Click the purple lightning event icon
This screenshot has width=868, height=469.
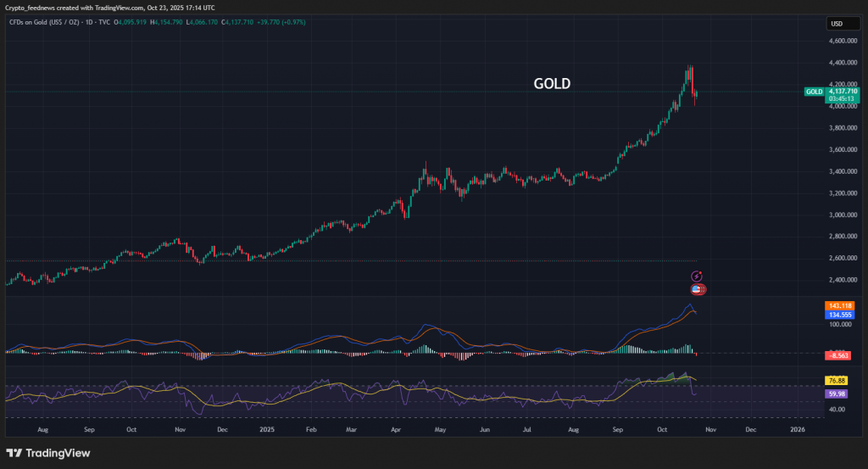pos(697,276)
